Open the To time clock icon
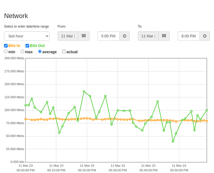 [205, 36]
